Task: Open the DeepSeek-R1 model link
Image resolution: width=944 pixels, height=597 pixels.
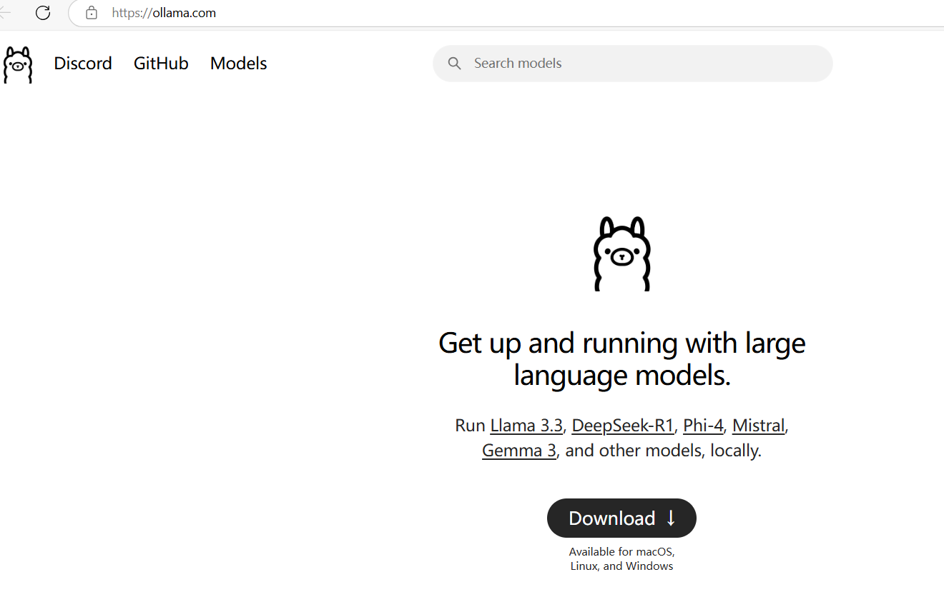Action: coord(623,426)
